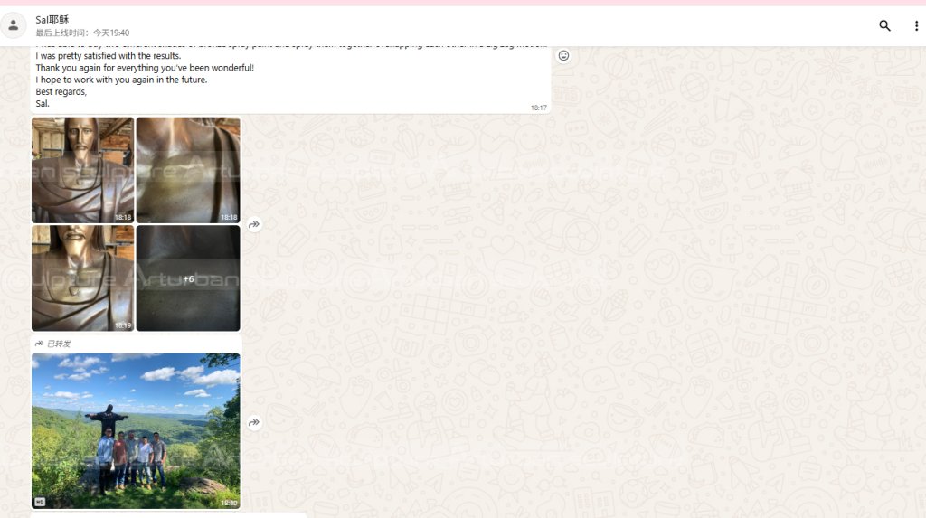The height and width of the screenshot is (518, 926).
Task: Open the first Jesus statue photo
Action: click(82, 170)
